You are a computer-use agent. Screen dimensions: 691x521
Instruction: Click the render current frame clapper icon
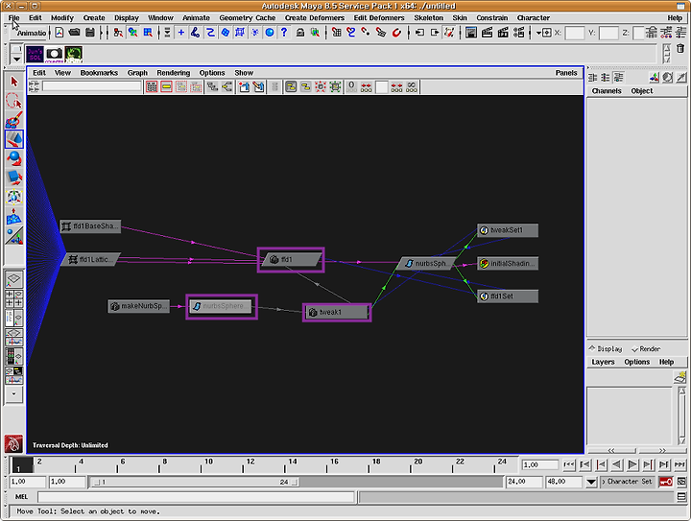pos(487,33)
